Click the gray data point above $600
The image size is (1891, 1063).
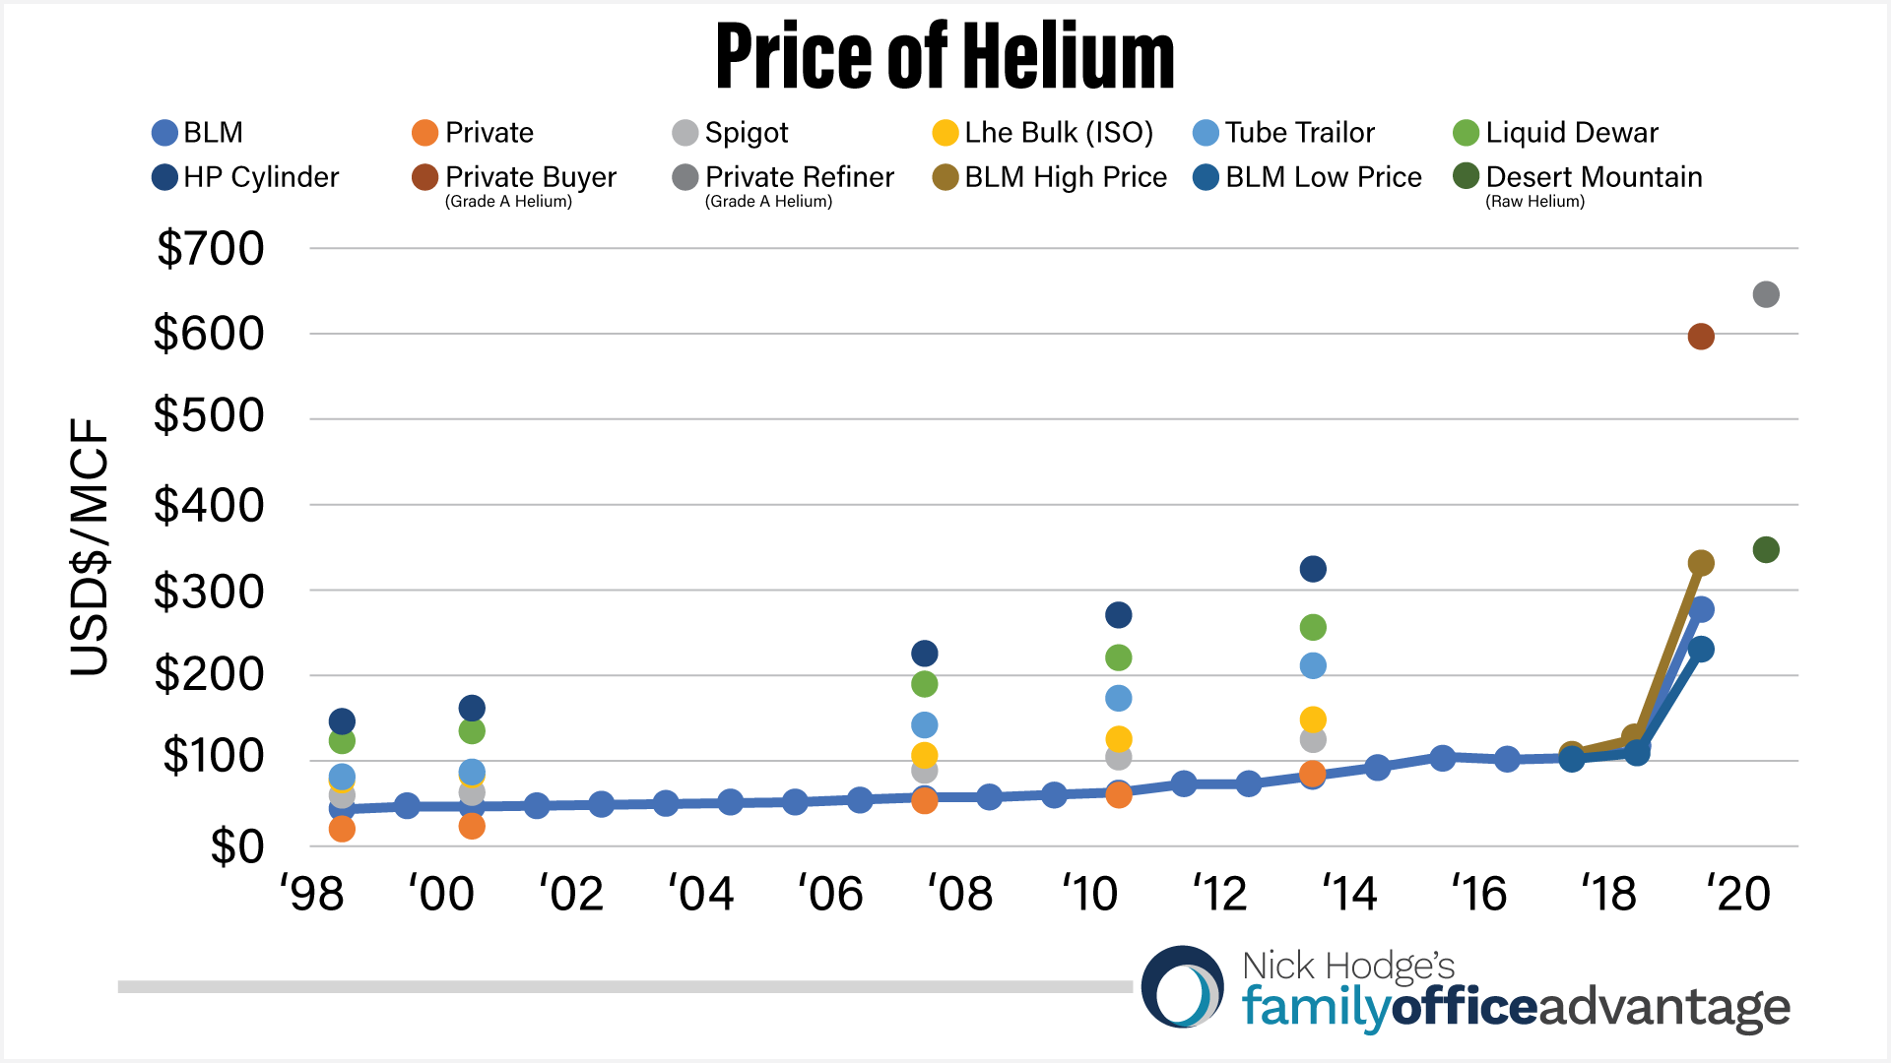pos(1766,294)
